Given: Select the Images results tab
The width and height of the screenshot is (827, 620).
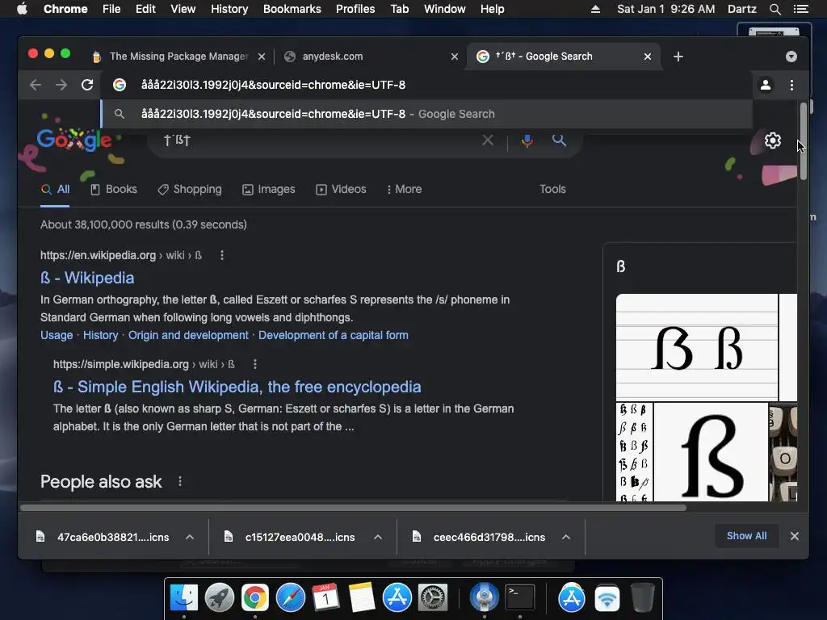Looking at the screenshot, I should pos(269,189).
